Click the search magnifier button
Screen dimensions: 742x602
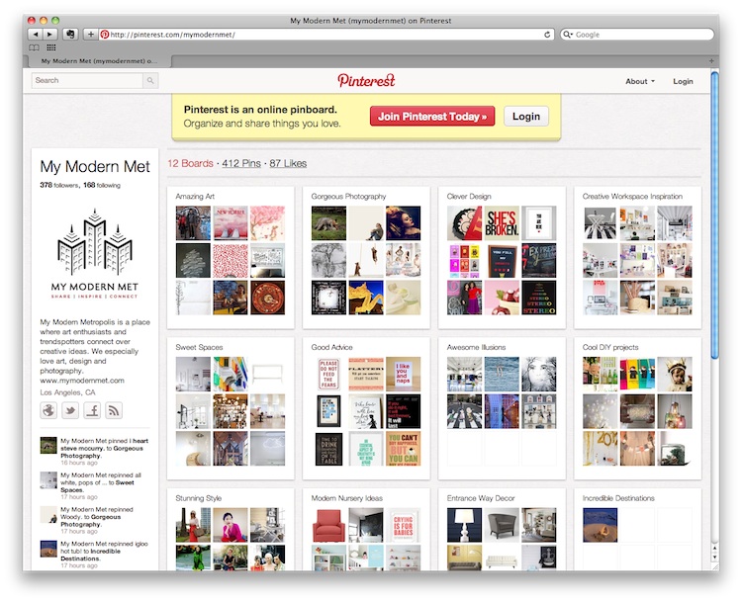[150, 81]
